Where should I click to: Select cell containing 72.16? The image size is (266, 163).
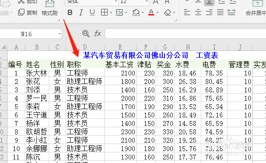(214, 115)
